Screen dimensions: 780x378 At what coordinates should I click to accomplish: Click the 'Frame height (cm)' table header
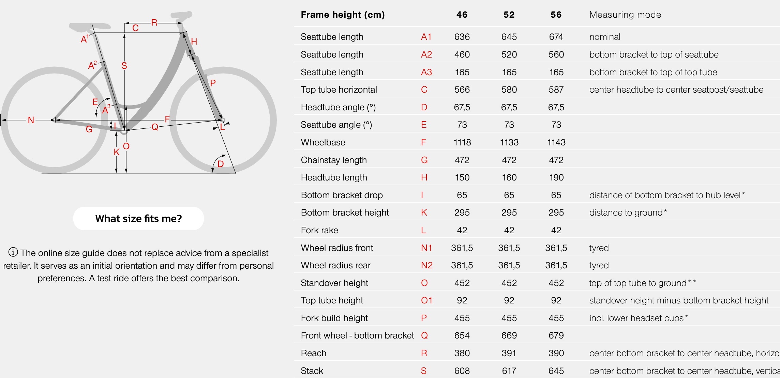tap(343, 15)
